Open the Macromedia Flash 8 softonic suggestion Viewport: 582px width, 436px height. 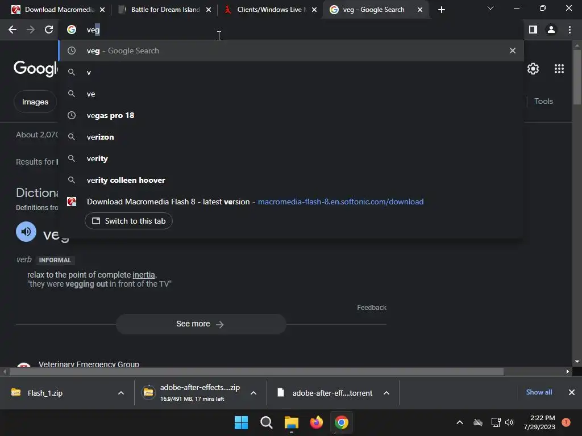tap(291, 202)
